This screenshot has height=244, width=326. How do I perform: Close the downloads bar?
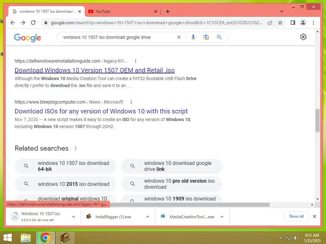315,216
